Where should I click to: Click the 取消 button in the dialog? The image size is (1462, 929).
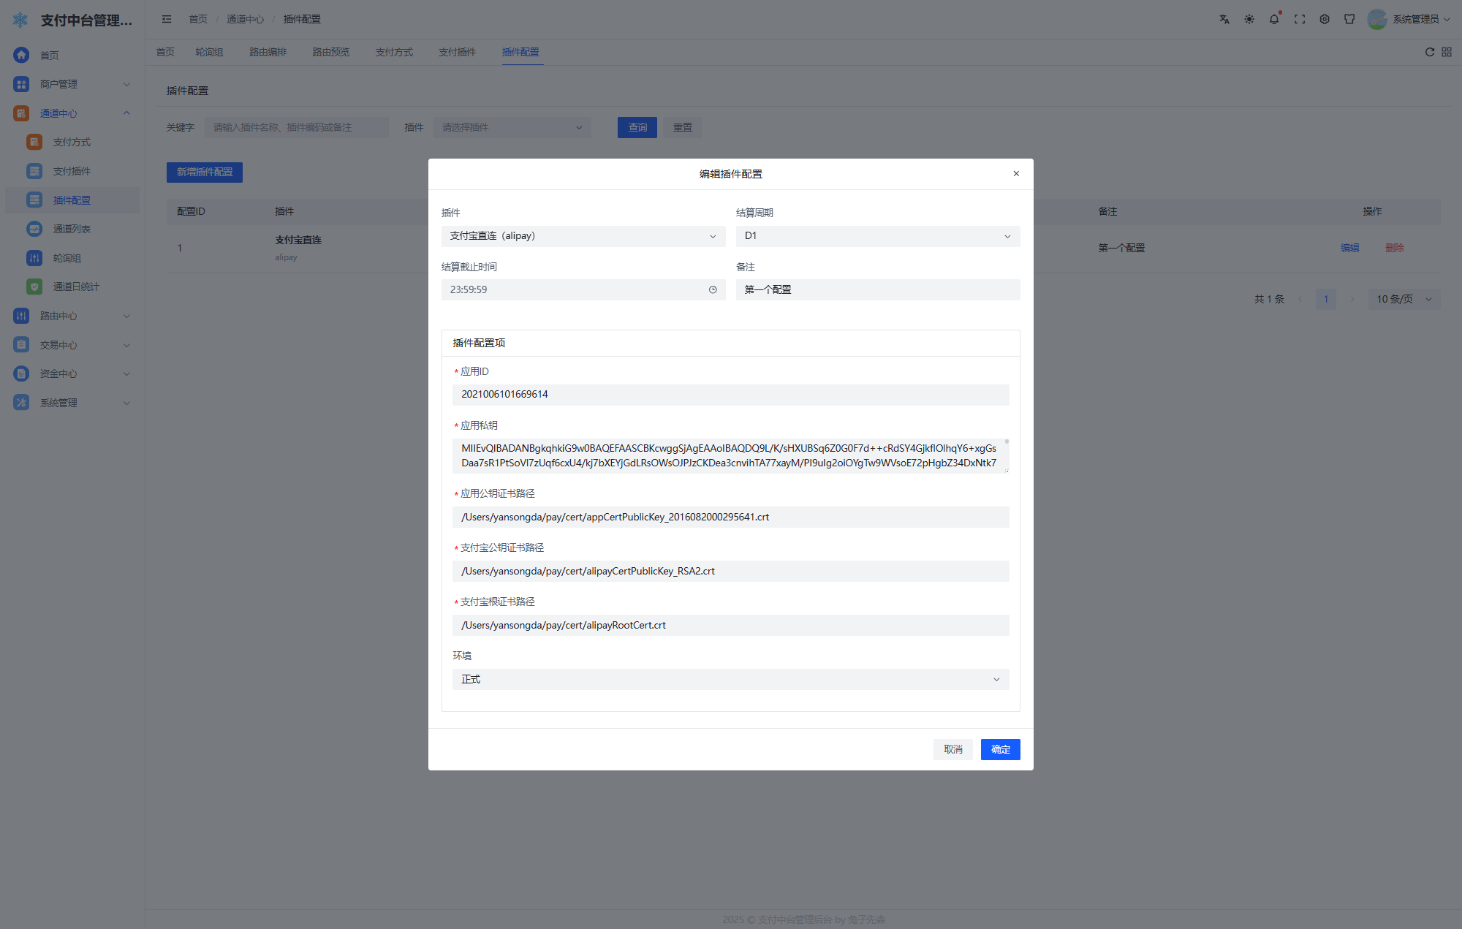[x=952, y=749]
